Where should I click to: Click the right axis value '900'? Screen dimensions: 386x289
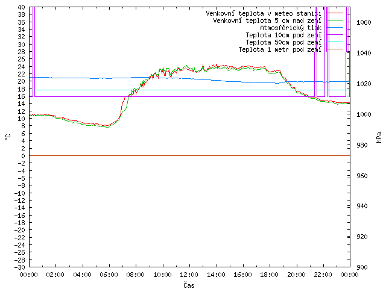tap(362, 267)
